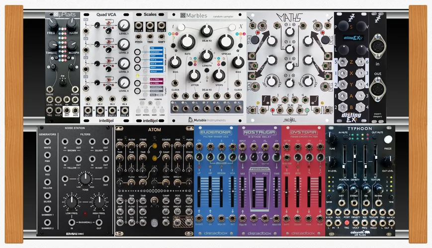Click the CONFIG button on Scales
This screenshot has width=432, height=248.
[158, 103]
